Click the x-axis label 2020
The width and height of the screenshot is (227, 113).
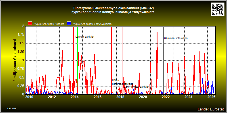point(143,97)
